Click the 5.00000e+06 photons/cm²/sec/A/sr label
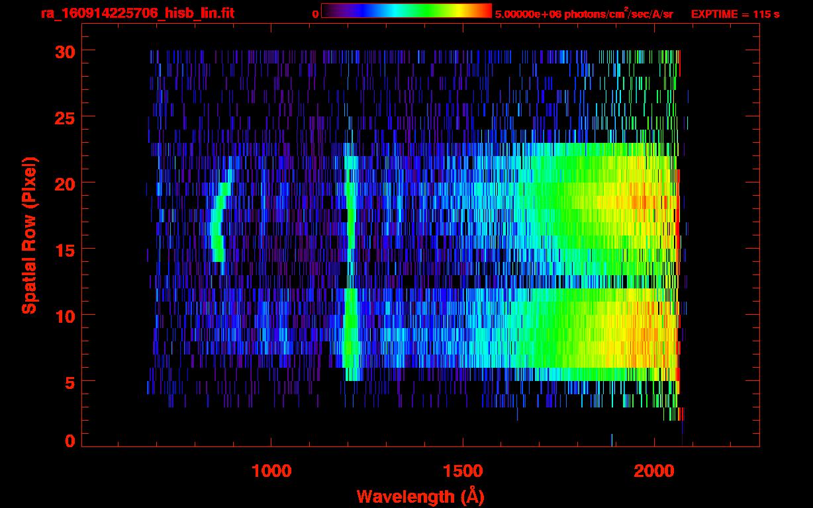This screenshot has width=813, height=508. [584, 14]
